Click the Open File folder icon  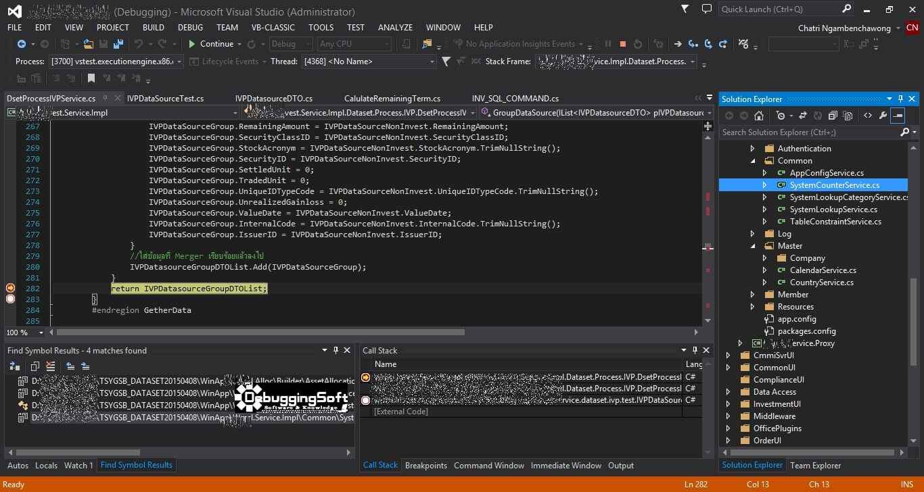89,44
